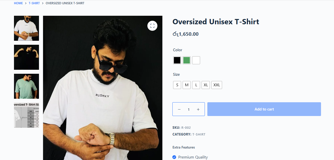Open the size chart thumbnail
Viewport: 334px width, 160px height.
coord(26,115)
